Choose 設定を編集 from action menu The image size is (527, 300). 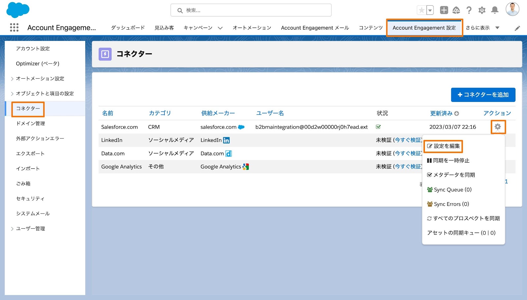(x=443, y=146)
